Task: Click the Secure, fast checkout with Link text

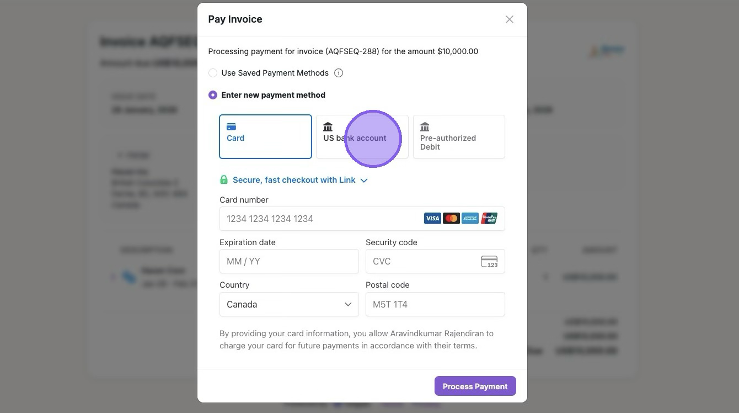Action: [294, 180]
